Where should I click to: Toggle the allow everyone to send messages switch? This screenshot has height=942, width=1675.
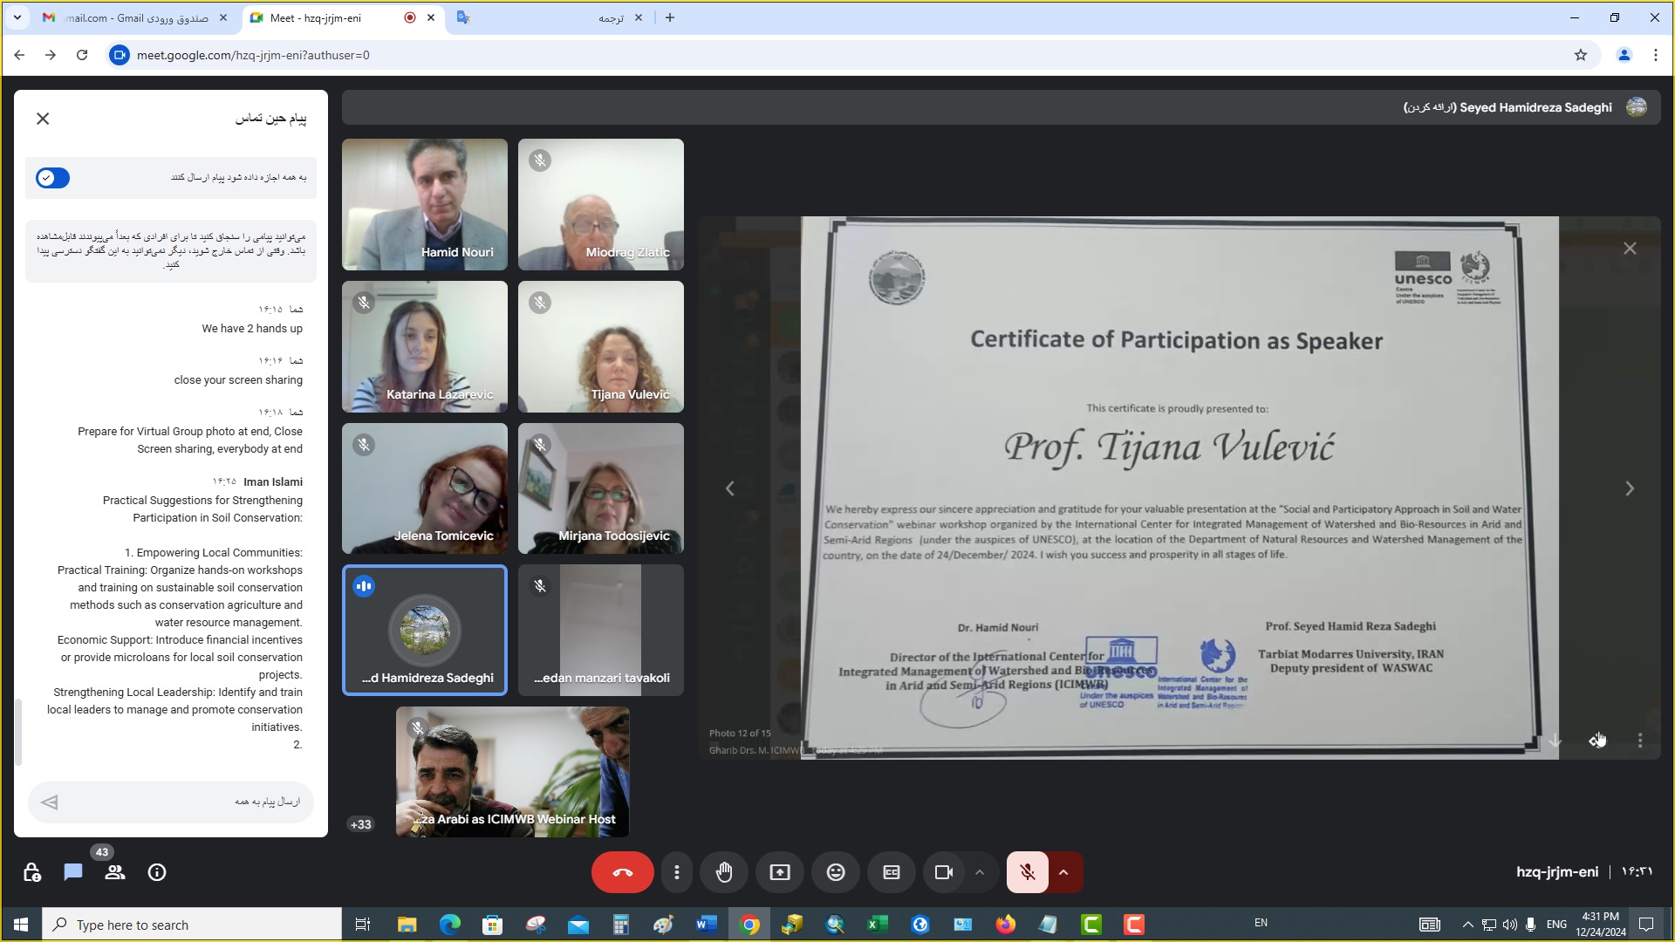[52, 178]
